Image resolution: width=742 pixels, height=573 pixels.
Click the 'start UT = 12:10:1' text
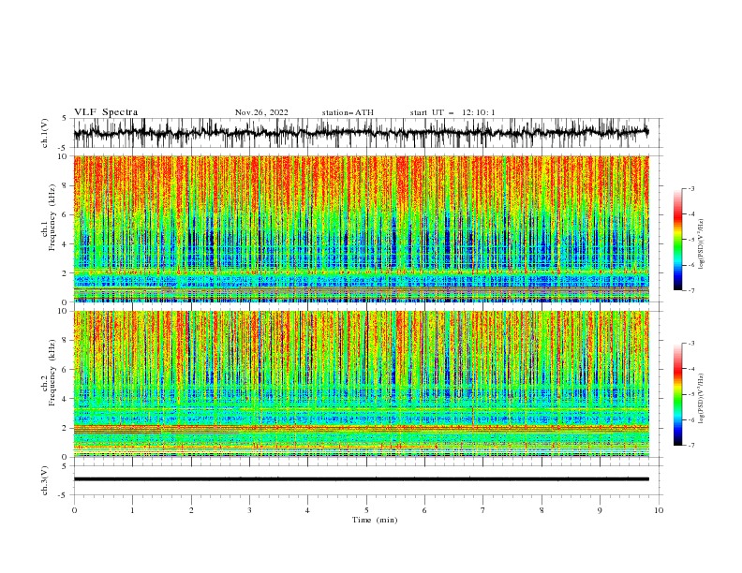point(453,112)
